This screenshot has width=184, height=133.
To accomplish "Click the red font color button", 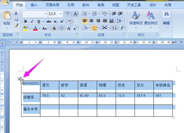I will (x=35, y=28).
